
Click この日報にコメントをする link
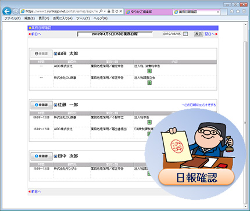[x=199, y=105]
